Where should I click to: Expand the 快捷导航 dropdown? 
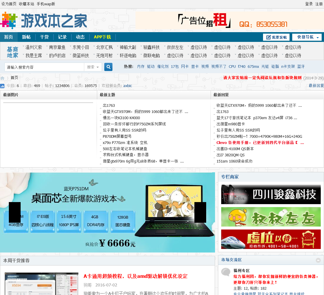coord(307,37)
